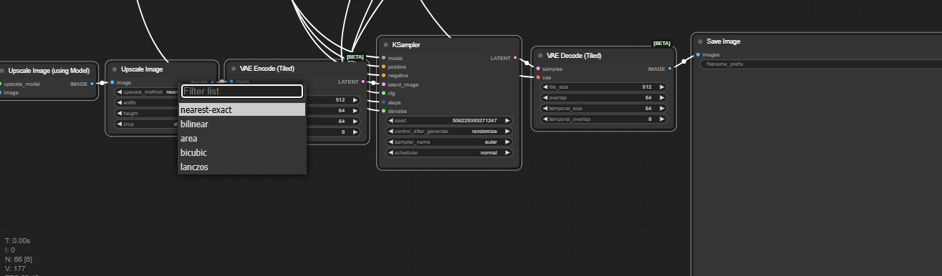Click the Filter list search field
The width and height of the screenshot is (942, 276).
coord(242,91)
